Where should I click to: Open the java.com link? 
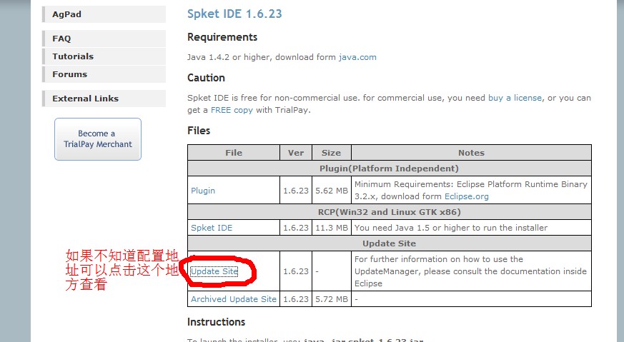click(357, 57)
